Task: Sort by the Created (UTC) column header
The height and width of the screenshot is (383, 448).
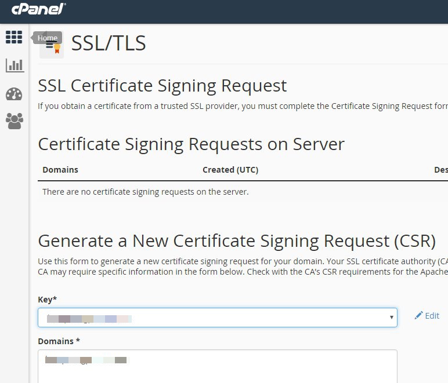Action: pos(230,170)
